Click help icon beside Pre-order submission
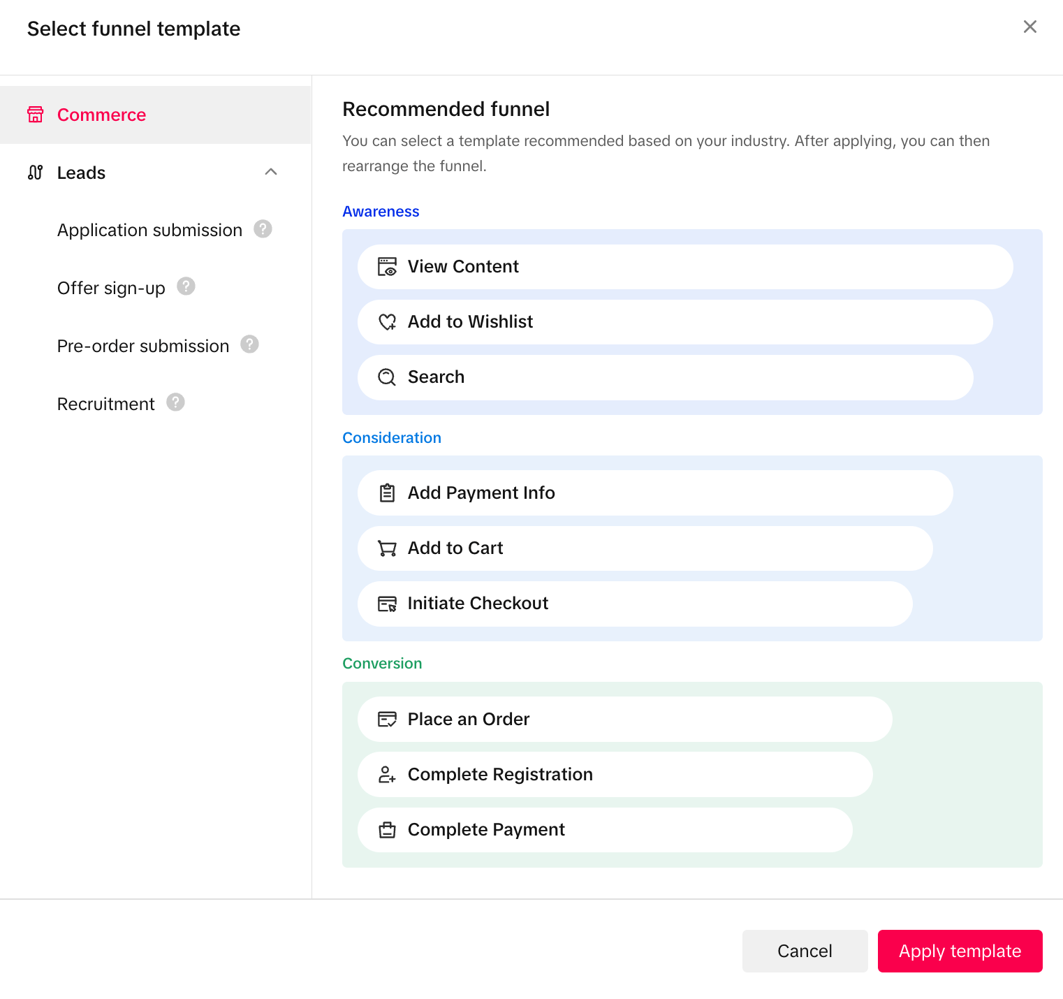This screenshot has width=1063, height=999. [249, 344]
